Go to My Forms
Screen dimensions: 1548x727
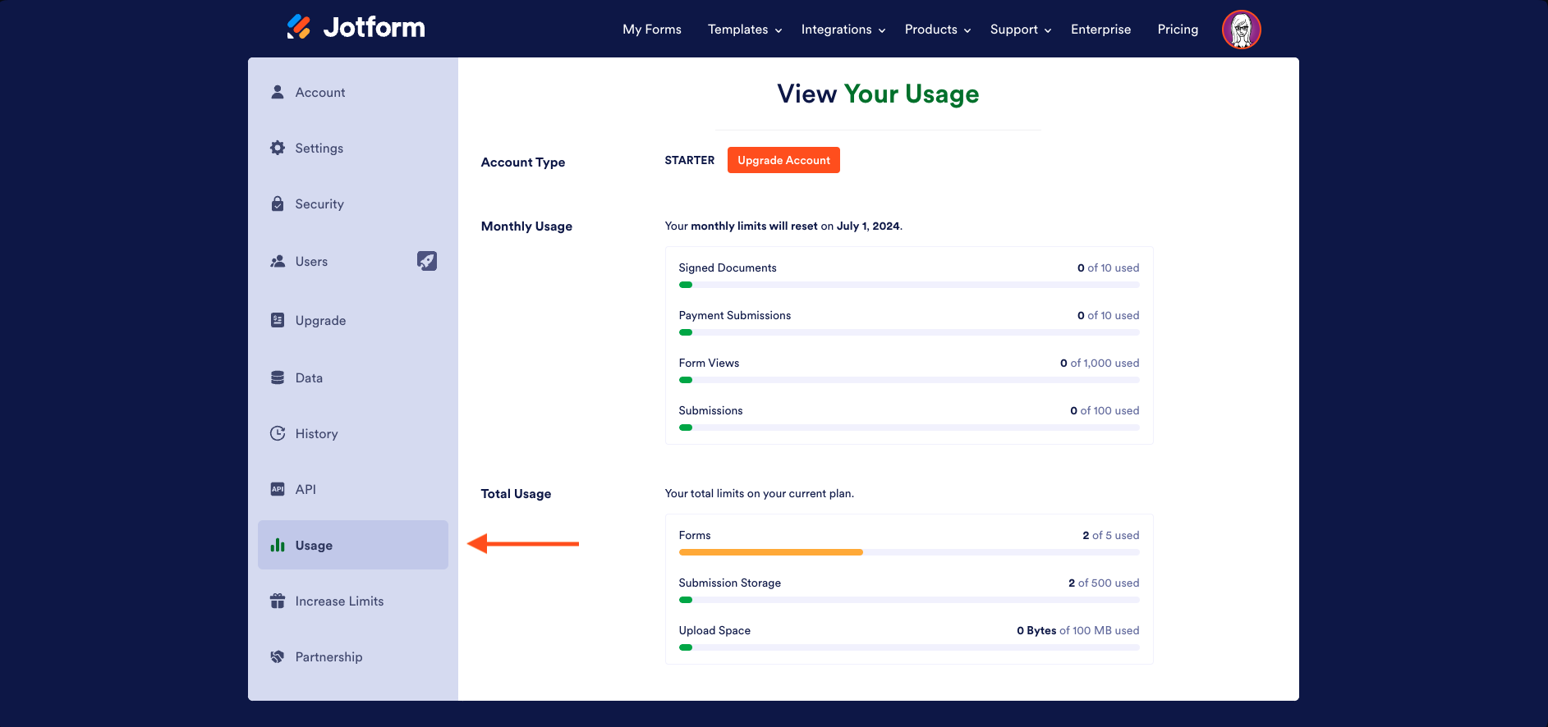pos(652,30)
